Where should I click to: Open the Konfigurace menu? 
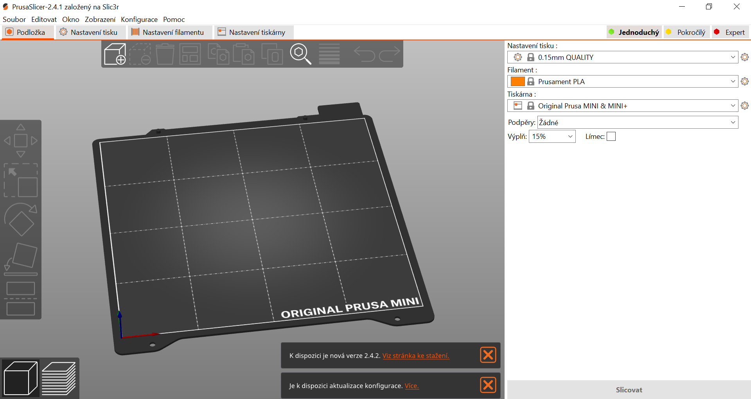[139, 19]
